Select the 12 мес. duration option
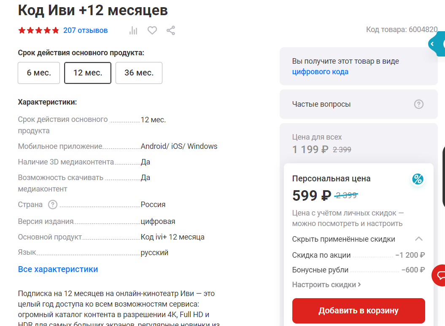 coord(88,73)
